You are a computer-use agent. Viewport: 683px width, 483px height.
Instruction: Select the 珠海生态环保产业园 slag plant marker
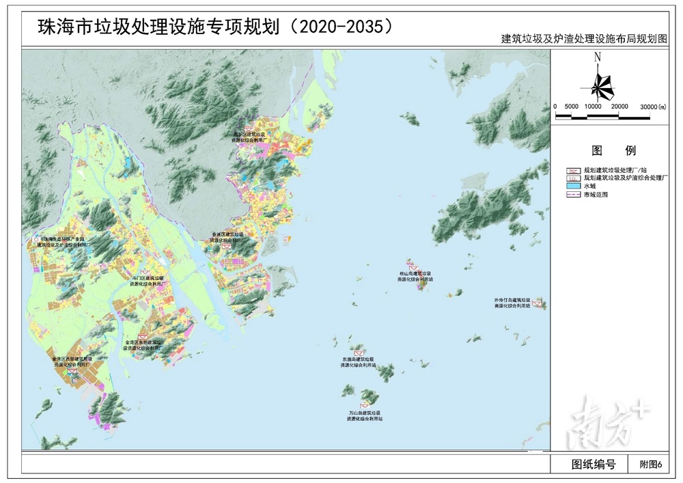click(34, 239)
